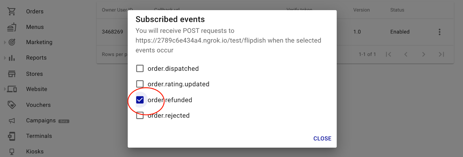Open the Website menu item

(x=36, y=89)
